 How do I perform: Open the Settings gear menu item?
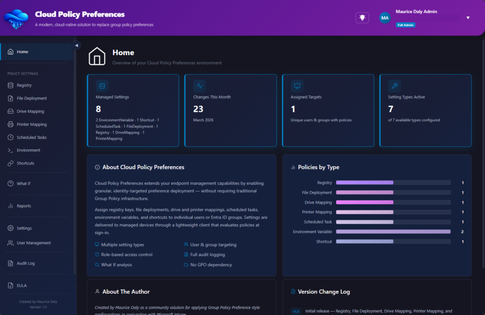24,228
